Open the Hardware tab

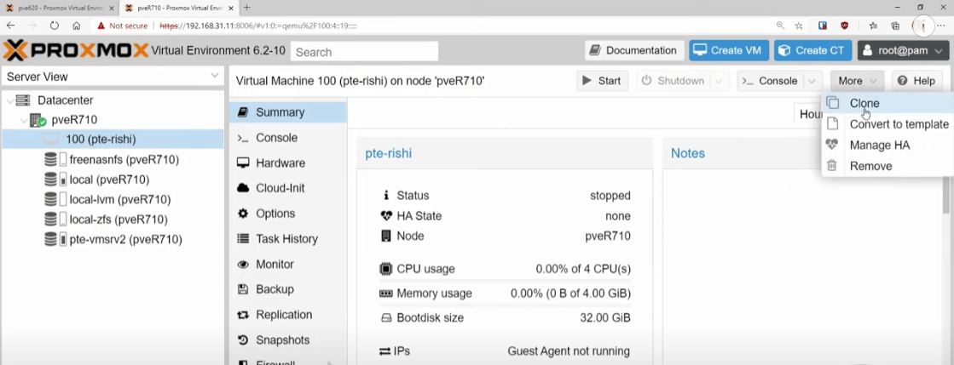pos(280,163)
